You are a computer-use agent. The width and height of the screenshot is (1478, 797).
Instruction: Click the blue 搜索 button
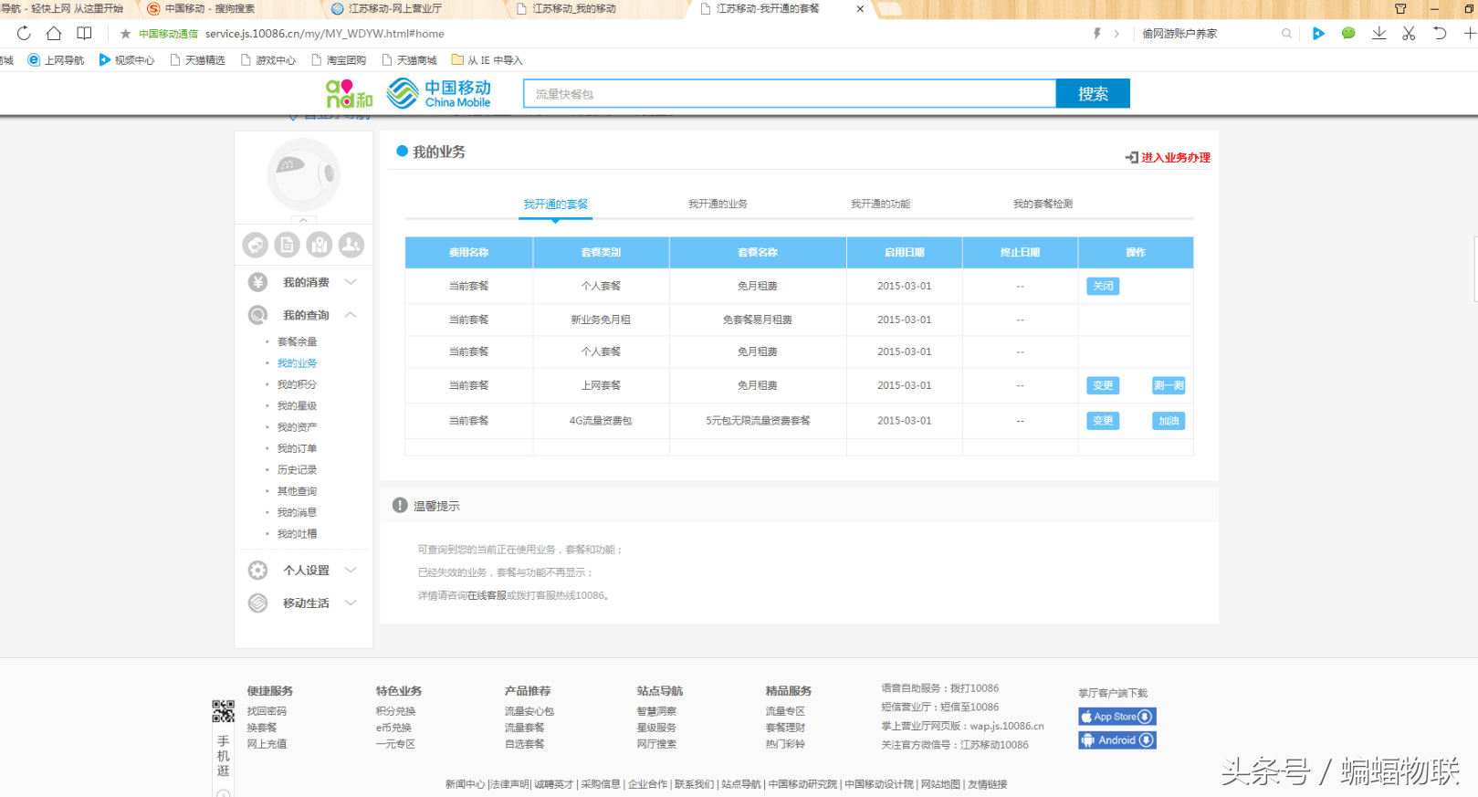click(1093, 93)
